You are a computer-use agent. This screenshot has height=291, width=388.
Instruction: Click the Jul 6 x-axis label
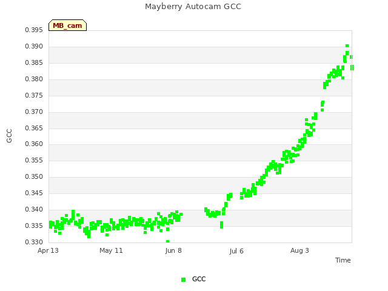pyautogui.click(x=236, y=251)
